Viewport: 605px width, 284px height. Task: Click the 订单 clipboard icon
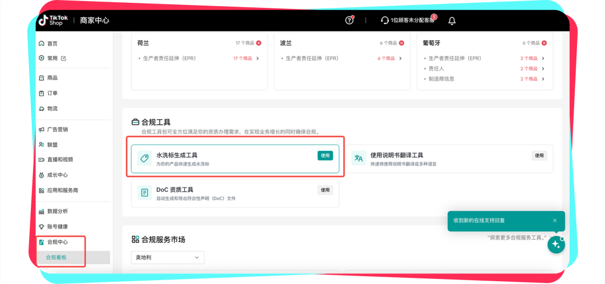[x=41, y=94]
